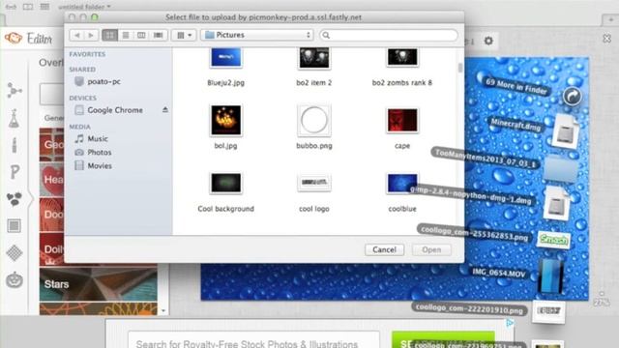Open Effects flask icon in PicMonkey sidebar
619x348 pixels.
click(15, 118)
